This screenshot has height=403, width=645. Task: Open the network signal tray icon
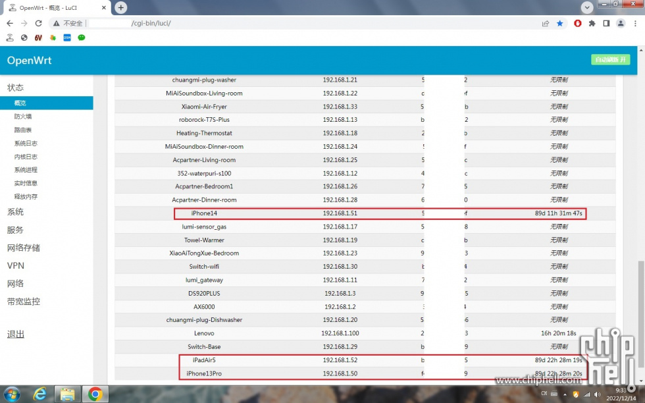click(x=587, y=394)
